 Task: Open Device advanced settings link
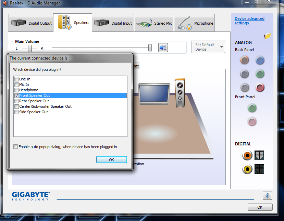249,21
